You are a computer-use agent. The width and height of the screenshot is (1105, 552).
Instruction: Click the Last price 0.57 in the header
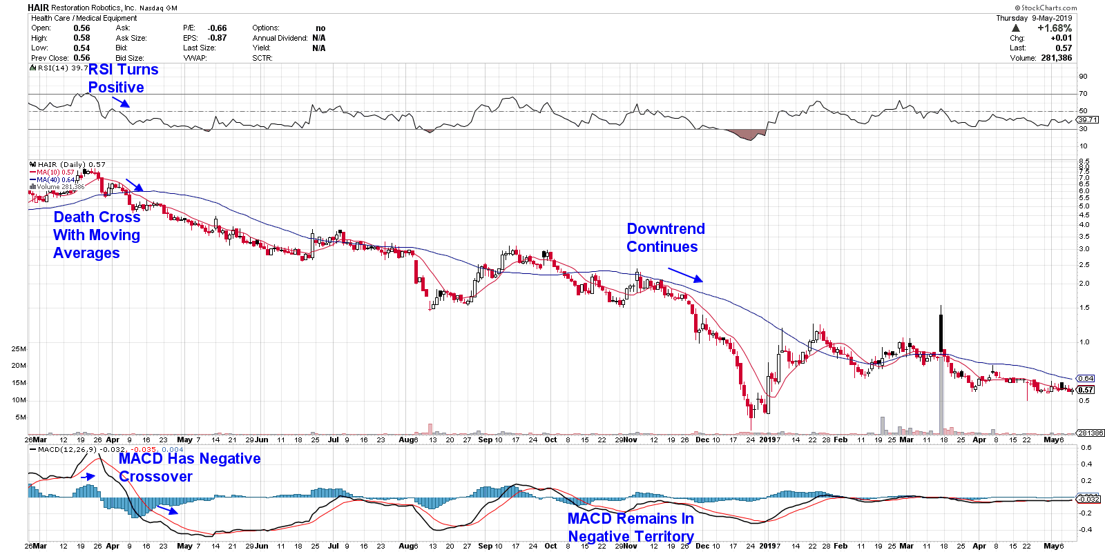(1064, 48)
